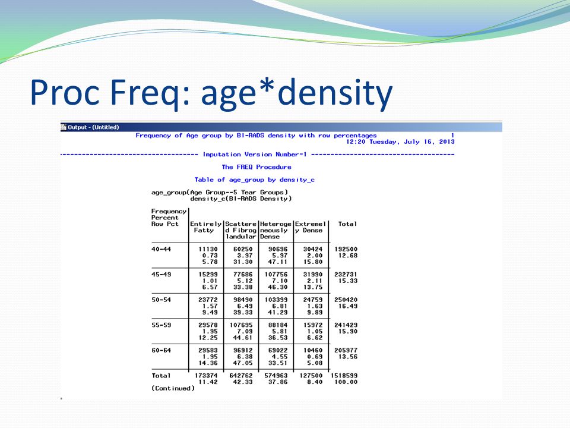This screenshot has width=570, height=428.
Task: Click frequency value 31990 in 45-49 row
Action: (x=313, y=275)
